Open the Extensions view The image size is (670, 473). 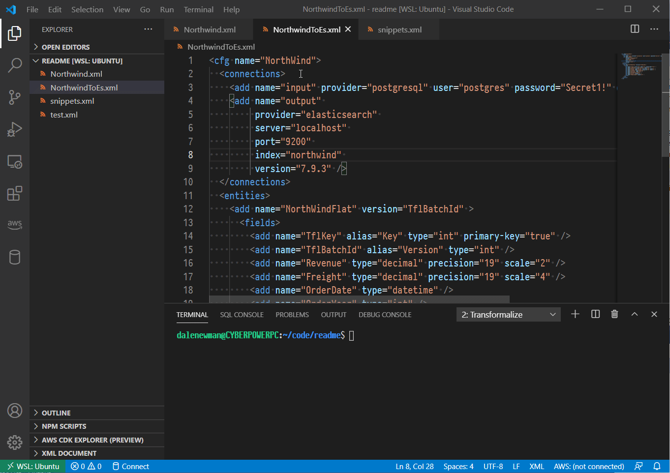click(15, 193)
